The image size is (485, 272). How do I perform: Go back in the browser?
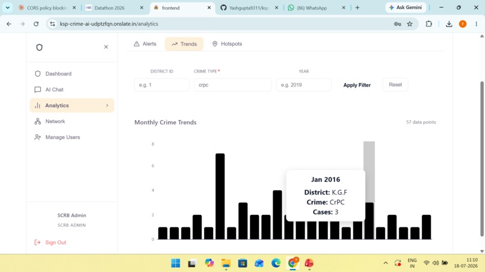click(9, 24)
